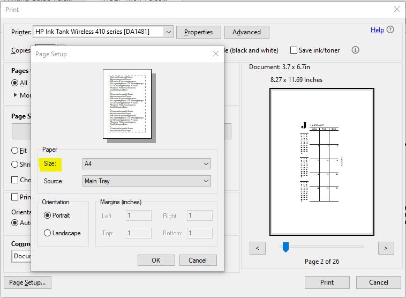This screenshot has height=298, width=406.
Task: Click the "Document: 3.7 x 6.7in" text
Action: (x=280, y=67)
